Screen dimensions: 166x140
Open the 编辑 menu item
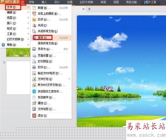point(15,12)
